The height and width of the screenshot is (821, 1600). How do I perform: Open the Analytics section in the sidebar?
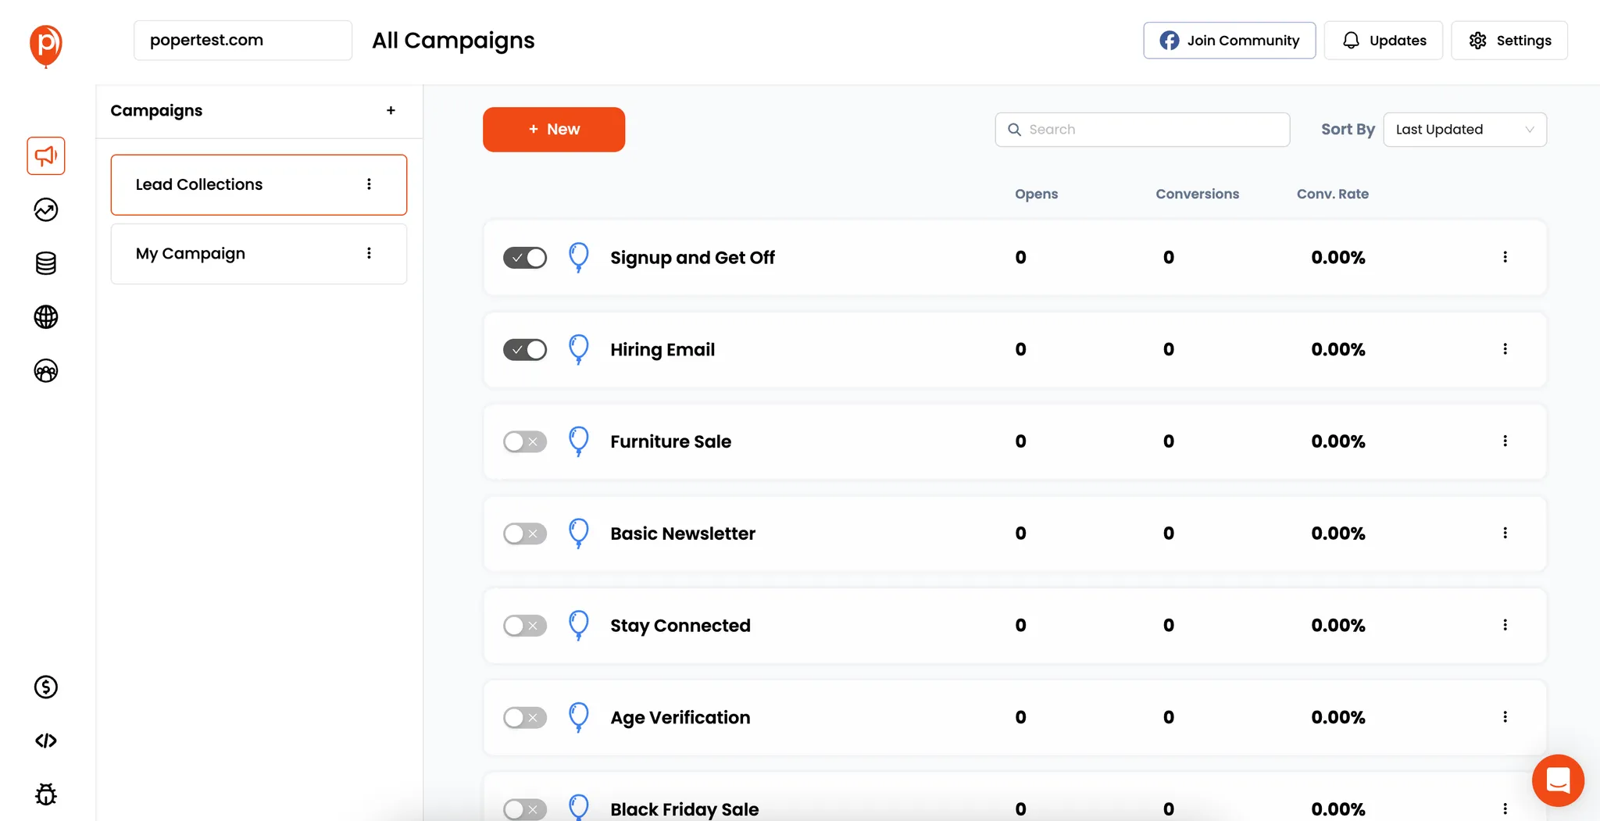point(45,209)
